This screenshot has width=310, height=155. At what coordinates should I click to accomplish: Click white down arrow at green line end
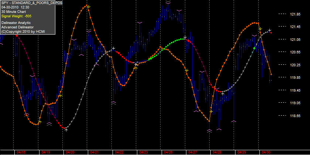[x=185, y=37]
